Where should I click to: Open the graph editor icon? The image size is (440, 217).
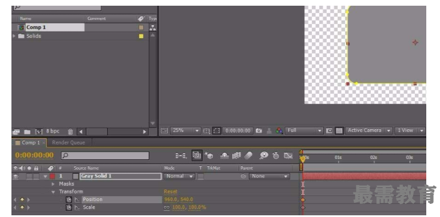pos(288,155)
